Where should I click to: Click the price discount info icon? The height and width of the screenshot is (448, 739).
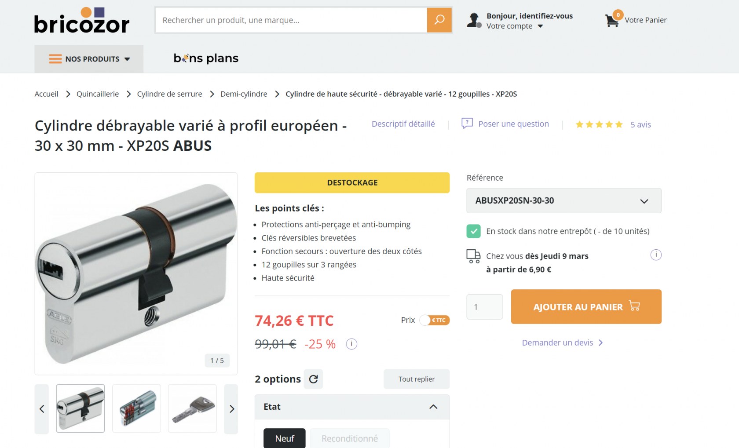[351, 344]
